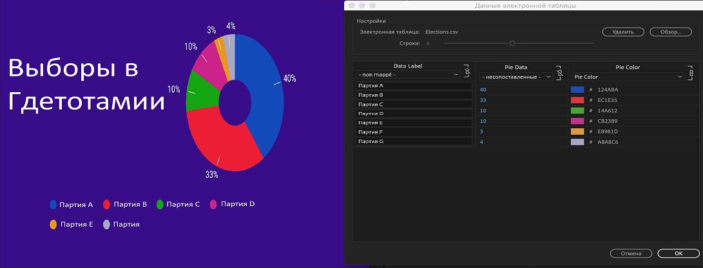The image size is (703, 268).
Task: Click the Партия D legend entry
Action: (x=232, y=204)
